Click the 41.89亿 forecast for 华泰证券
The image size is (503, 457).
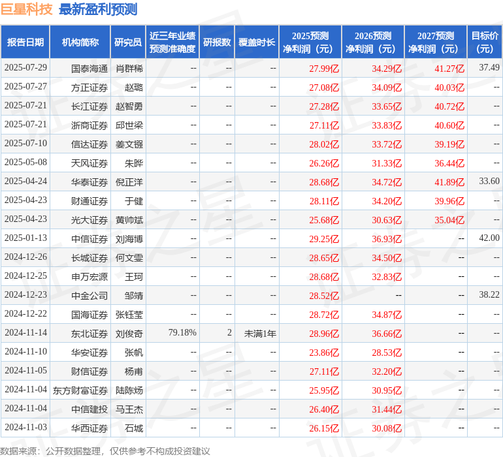[x=449, y=182]
